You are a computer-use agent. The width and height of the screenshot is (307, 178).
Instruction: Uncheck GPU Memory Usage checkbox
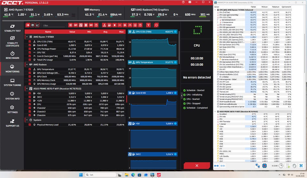(29, 84)
